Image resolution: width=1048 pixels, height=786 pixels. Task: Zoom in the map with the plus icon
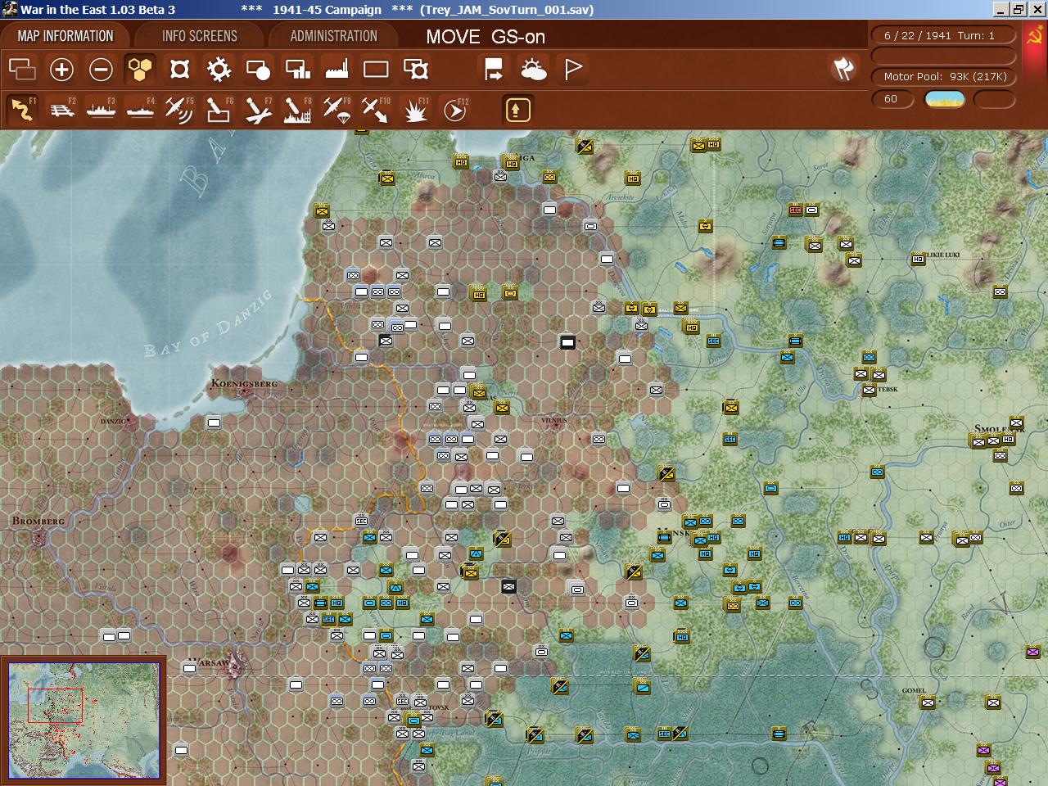(61, 70)
